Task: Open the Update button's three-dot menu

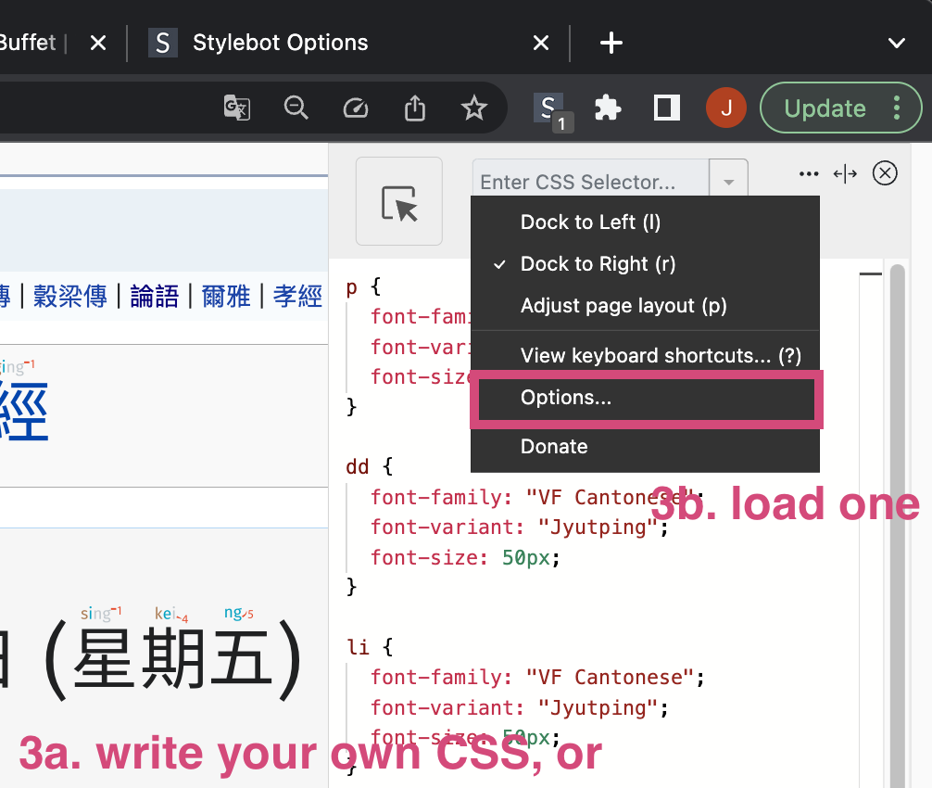Action: click(896, 108)
